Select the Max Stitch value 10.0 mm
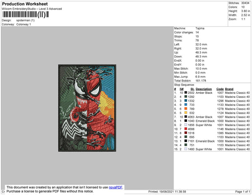This screenshot has width=252, height=195. [201, 69]
